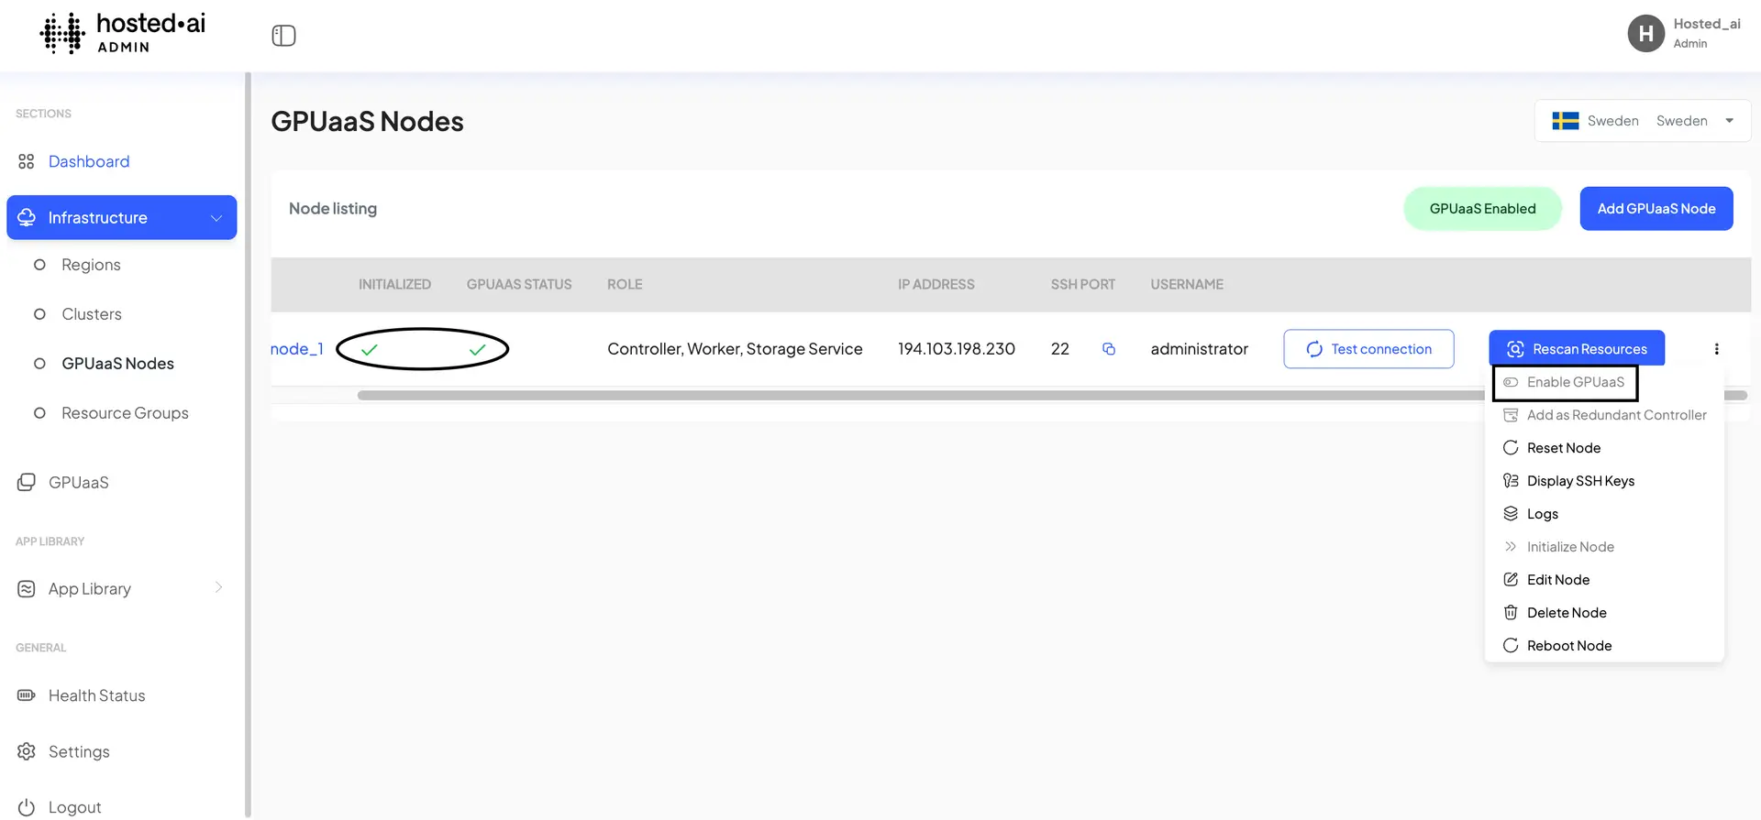This screenshot has height=820, width=1761.
Task: Click the Initialize Node double-arrow icon
Action: [x=1511, y=547]
